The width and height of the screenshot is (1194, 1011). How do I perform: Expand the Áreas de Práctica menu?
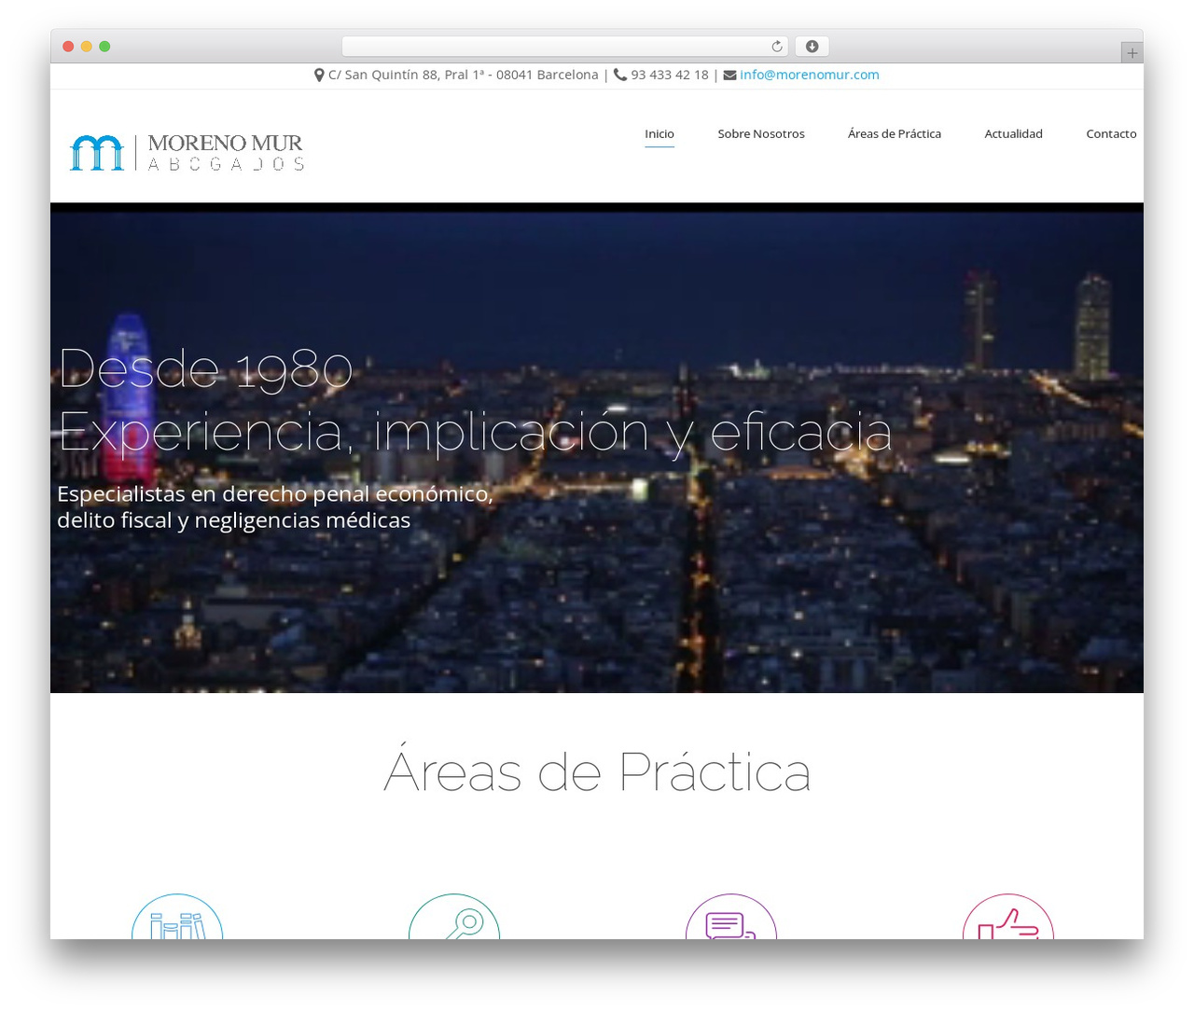(x=895, y=133)
